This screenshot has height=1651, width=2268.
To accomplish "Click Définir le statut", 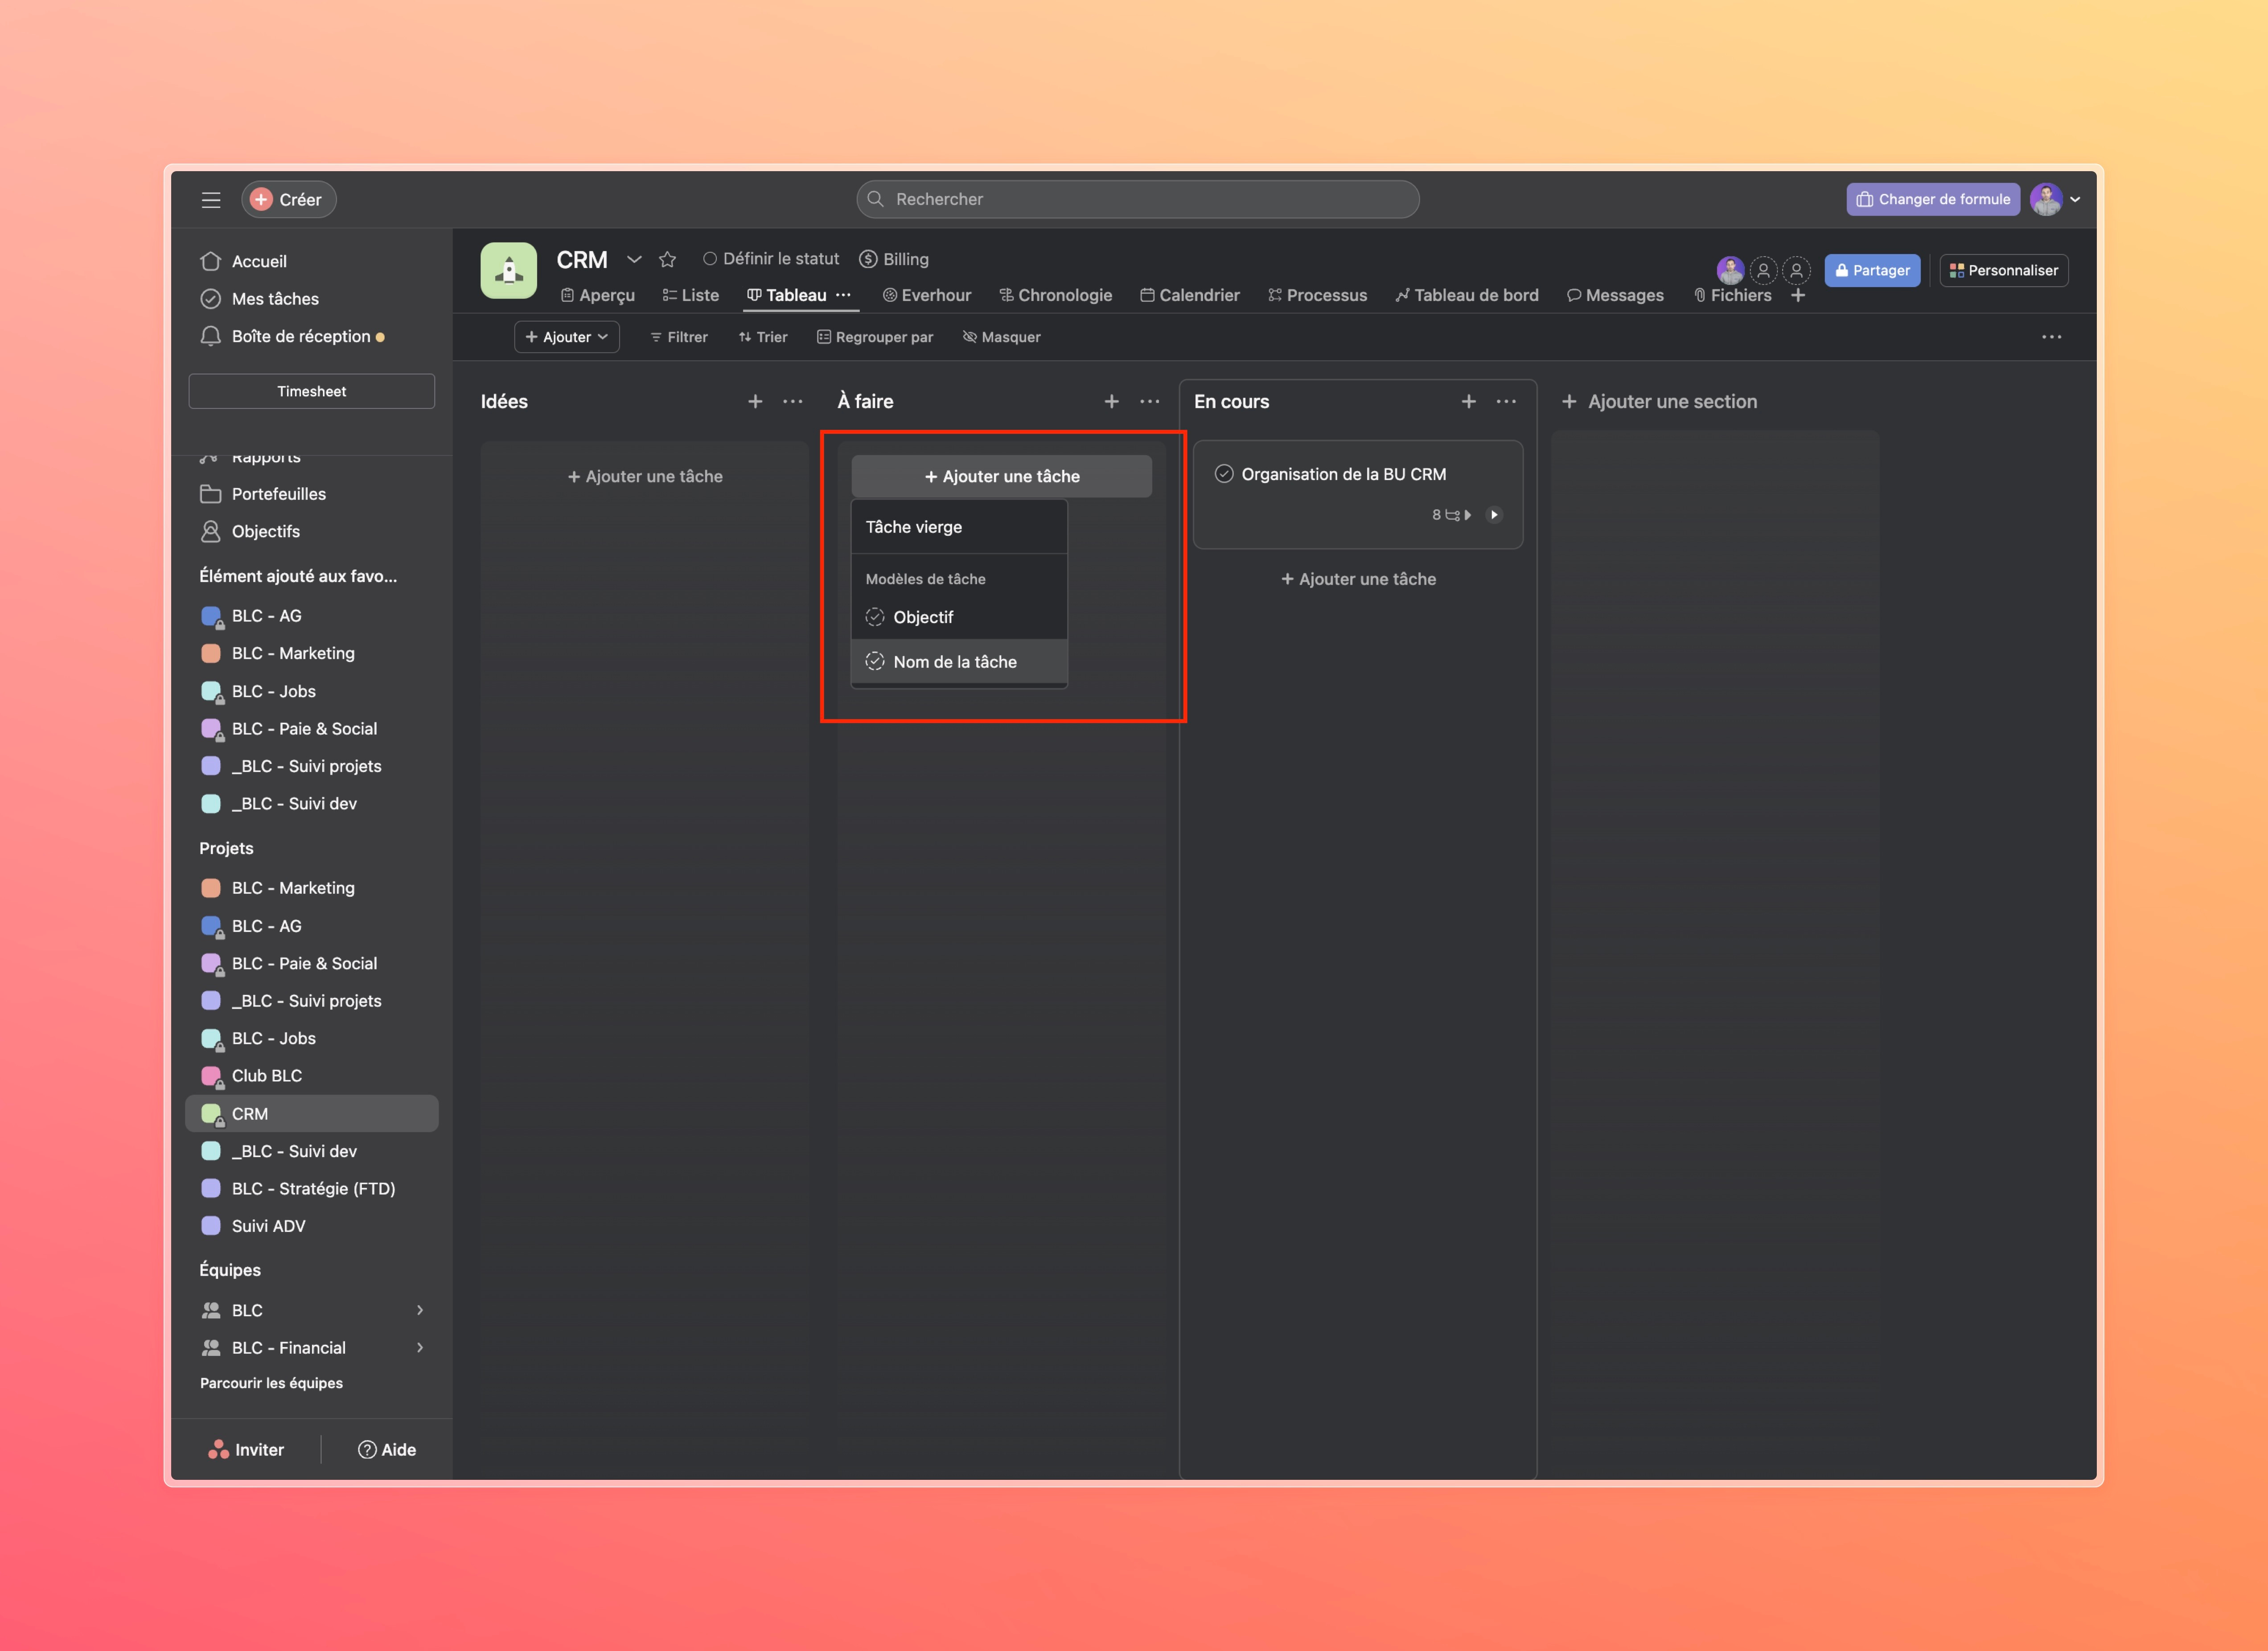I will click(x=771, y=259).
